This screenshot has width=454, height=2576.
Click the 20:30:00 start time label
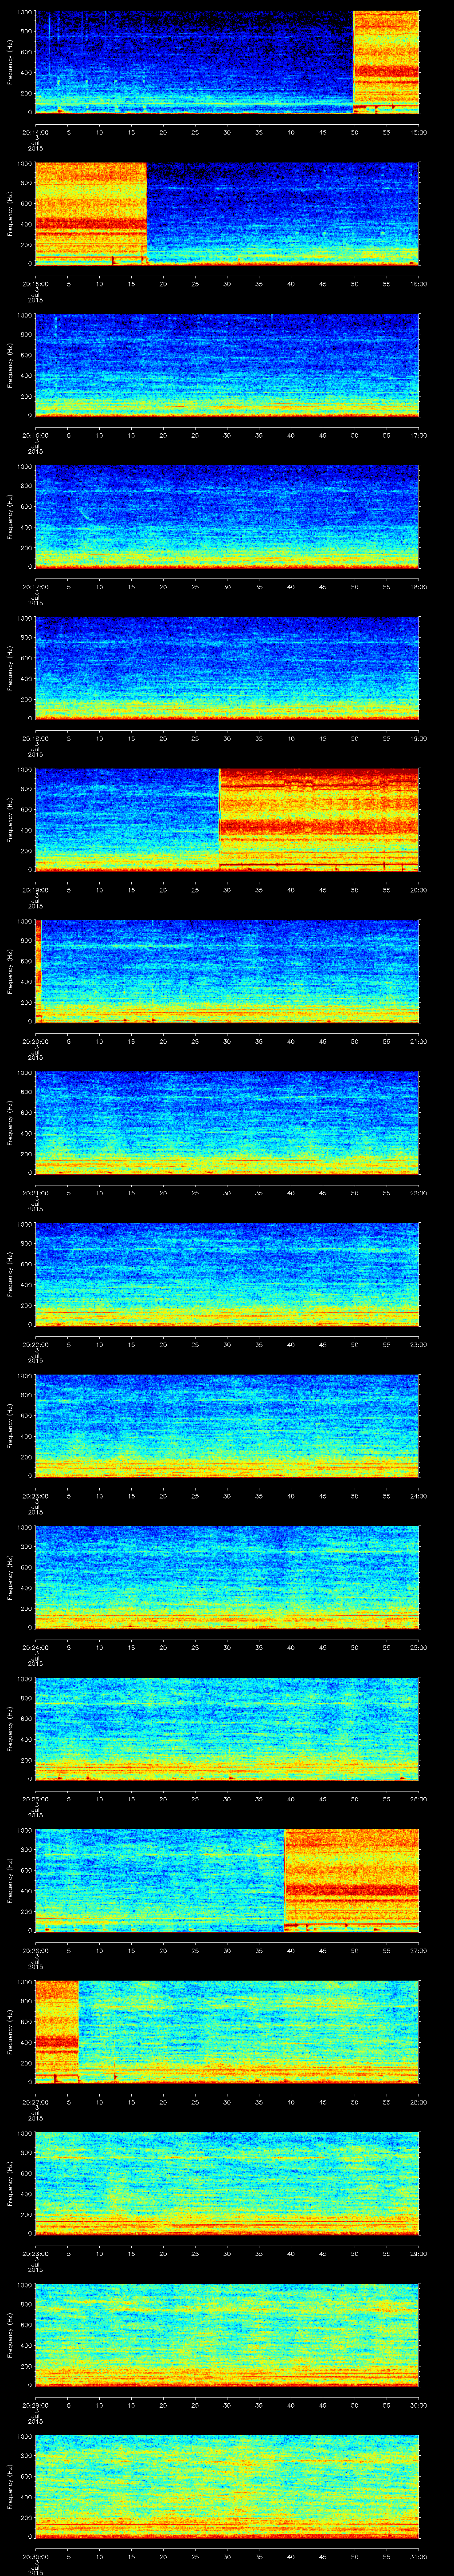[35, 2556]
